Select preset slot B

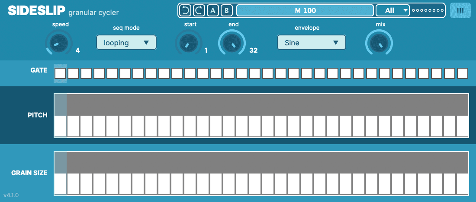click(x=227, y=11)
